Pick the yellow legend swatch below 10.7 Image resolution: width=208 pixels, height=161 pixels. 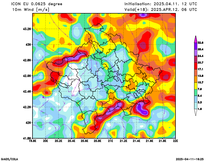point(196,86)
